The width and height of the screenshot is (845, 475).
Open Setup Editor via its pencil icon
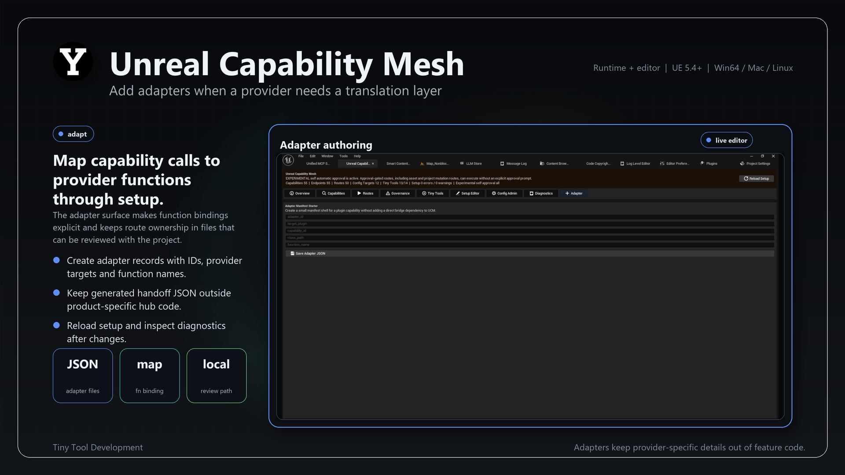pyautogui.click(x=458, y=194)
